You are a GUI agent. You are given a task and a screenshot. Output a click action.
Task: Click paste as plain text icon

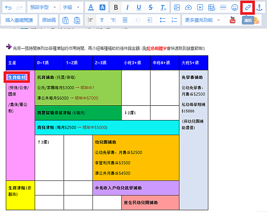(x=65, y=21)
